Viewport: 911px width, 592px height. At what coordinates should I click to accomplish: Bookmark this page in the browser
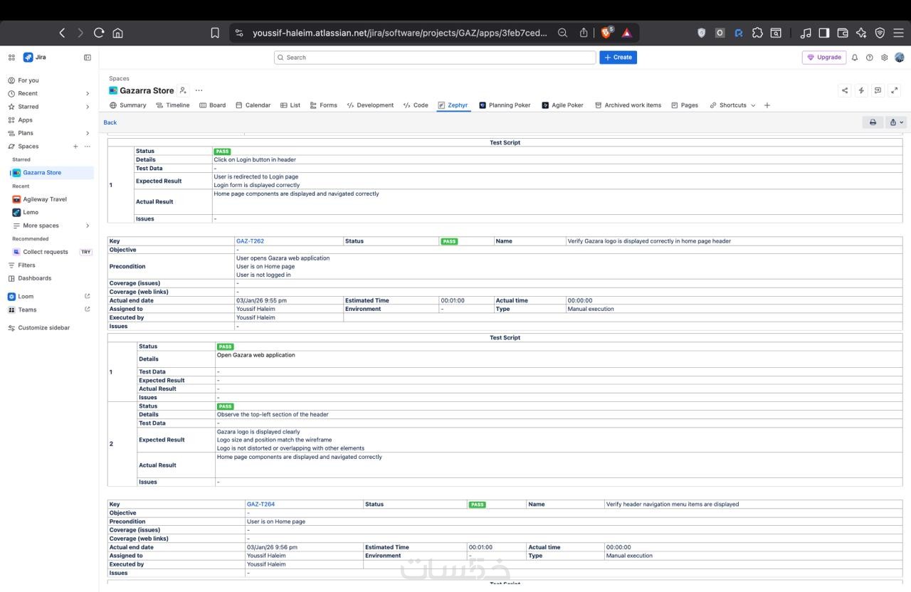pyautogui.click(x=215, y=33)
